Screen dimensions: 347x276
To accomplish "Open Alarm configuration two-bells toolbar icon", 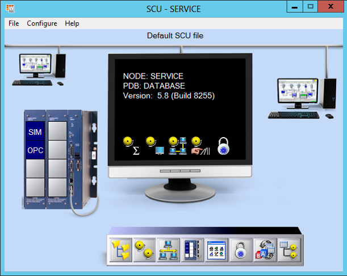I will tap(145, 250).
